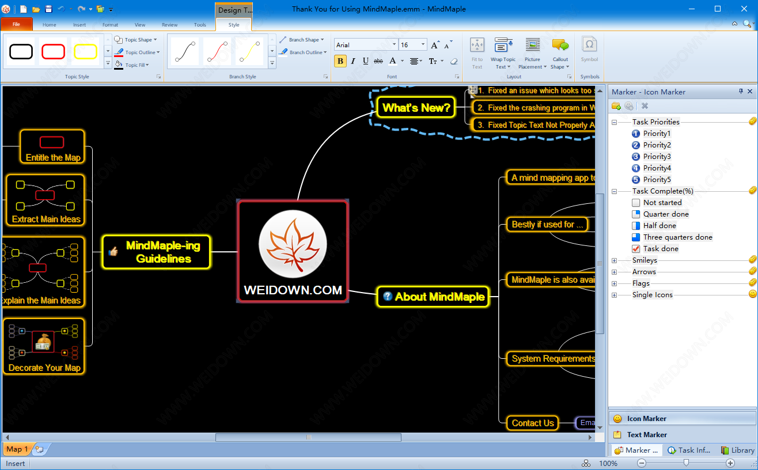Select the Priority3 marker icon
Image resolution: width=758 pixels, height=470 pixels.
click(x=636, y=157)
